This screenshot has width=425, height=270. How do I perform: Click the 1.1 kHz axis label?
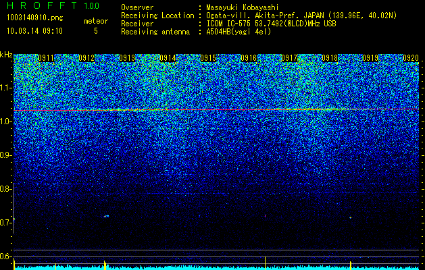pos(5,88)
